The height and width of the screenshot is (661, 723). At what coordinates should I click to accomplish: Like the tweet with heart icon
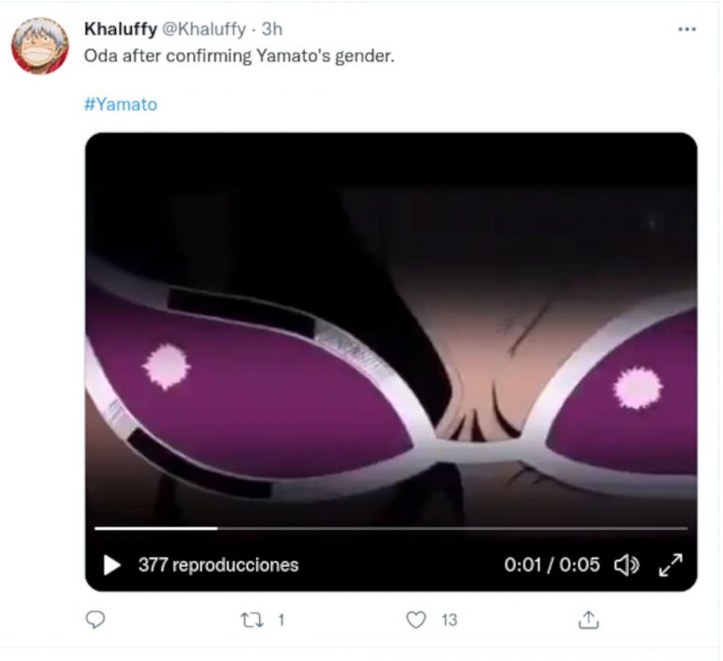[x=416, y=620]
